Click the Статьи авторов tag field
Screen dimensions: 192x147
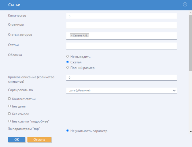point(131,36)
